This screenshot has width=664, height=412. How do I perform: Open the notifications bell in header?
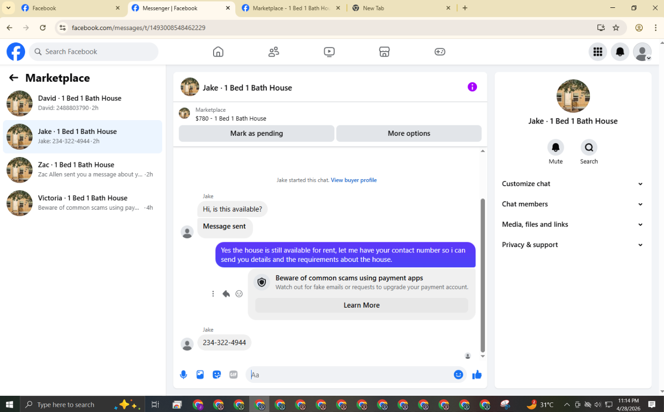[620, 52]
